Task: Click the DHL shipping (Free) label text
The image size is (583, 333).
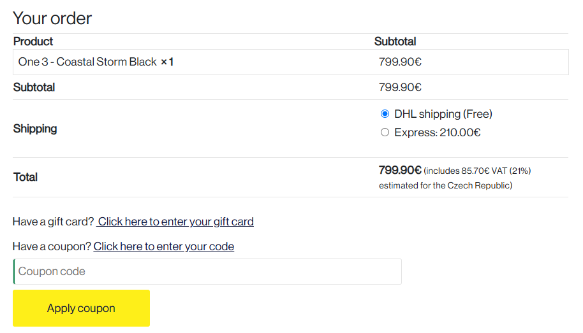Action: click(x=443, y=114)
